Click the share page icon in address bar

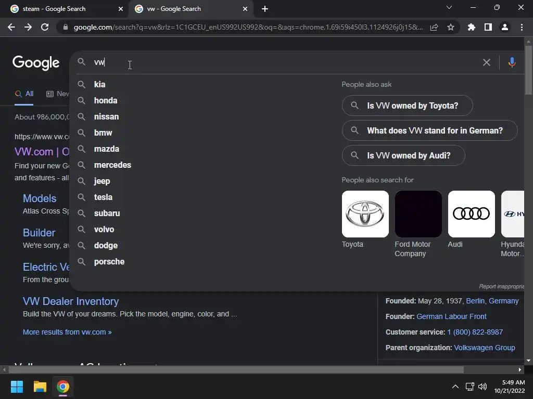point(434,27)
